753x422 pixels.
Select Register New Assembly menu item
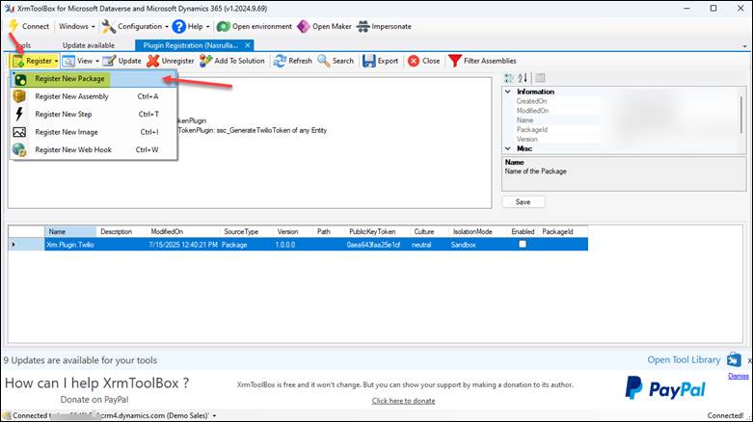(x=94, y=96)
